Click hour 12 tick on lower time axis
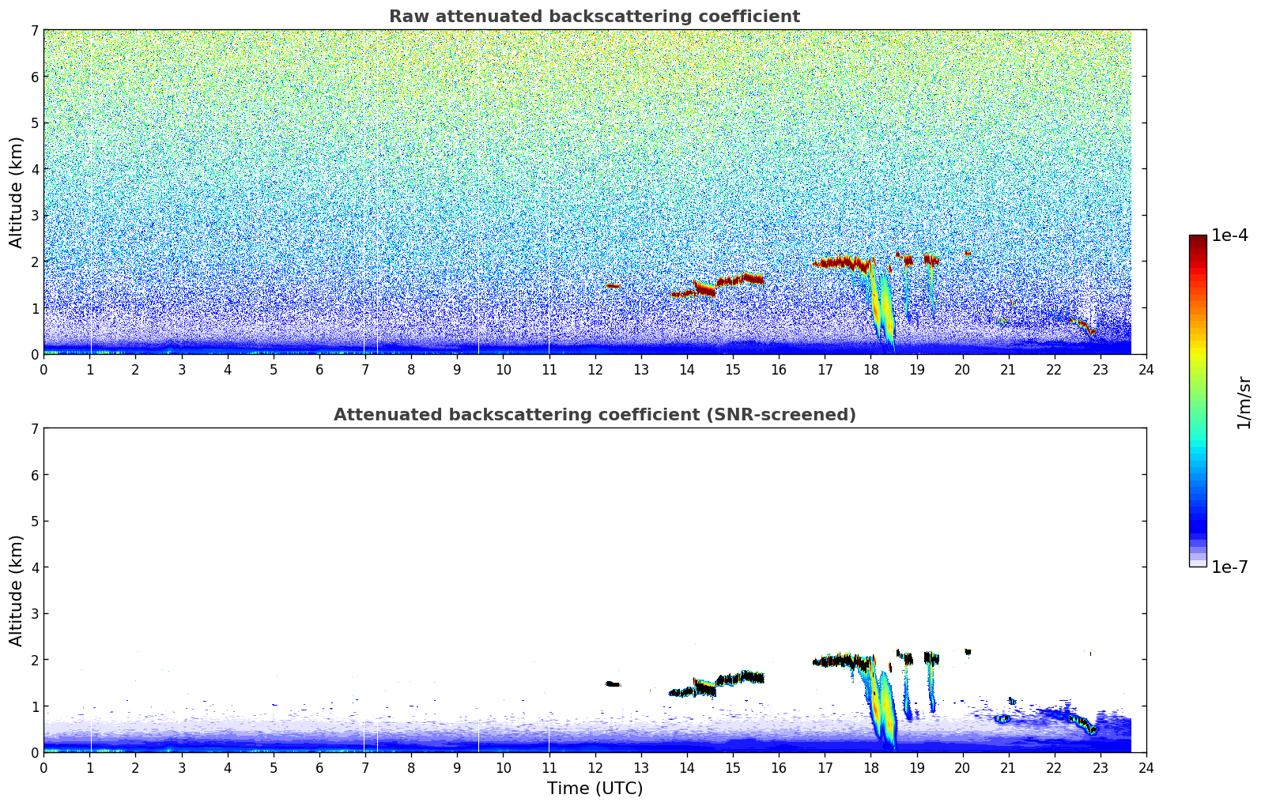Image resolution: width=1261 pixels, height=806 pixels. pyautogui.click(x=595, y=768)
